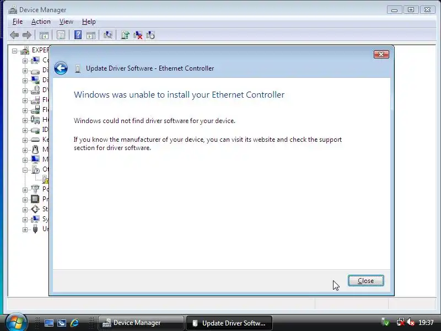Click the green shield tray icon
The width and height of the screenshot is (441, 331).
(385, 322)
